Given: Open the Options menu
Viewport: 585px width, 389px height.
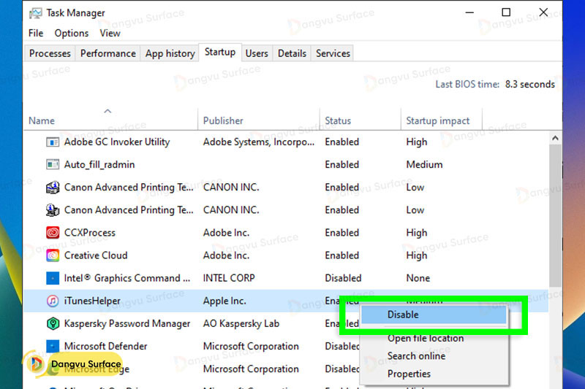Looking at the screenshot, I should (x=72, y=33).
